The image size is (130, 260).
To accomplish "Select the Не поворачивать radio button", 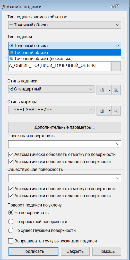I will click(11, 213).
